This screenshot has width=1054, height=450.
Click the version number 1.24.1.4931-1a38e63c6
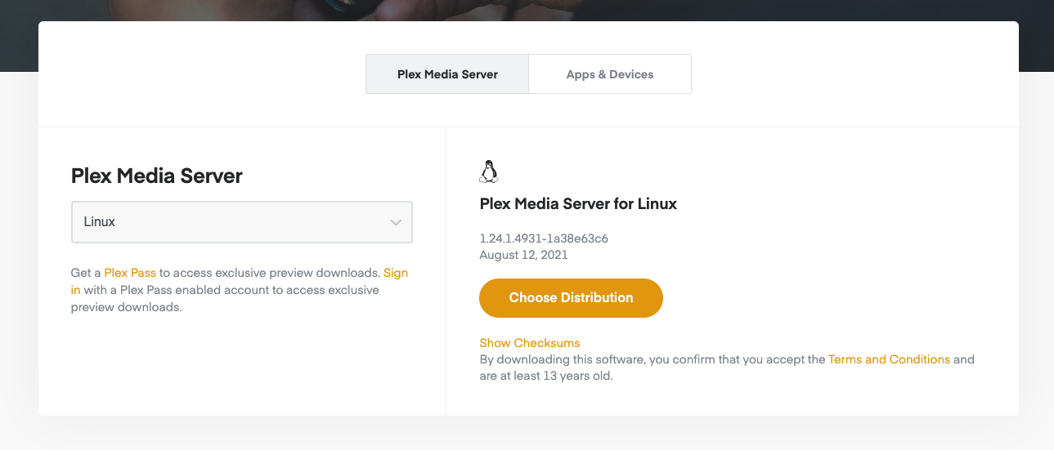pyautogui.click(x=544, y=238)
